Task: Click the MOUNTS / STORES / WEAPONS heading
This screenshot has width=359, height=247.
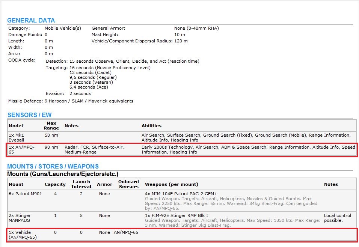Action: [53, 166]
